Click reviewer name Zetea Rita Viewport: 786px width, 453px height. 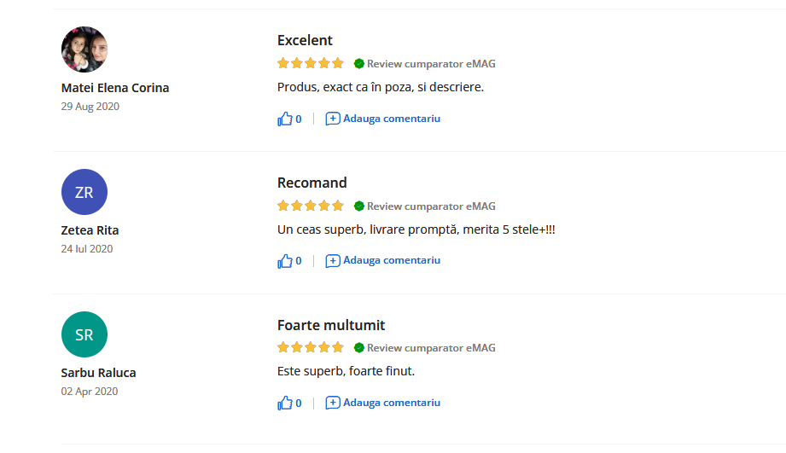click(x=90, y=230)
